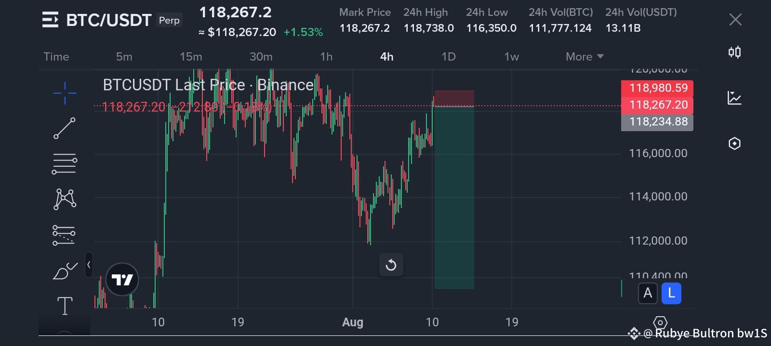
Task: Select the XABCD pattern tool
Action: (65, 199)
